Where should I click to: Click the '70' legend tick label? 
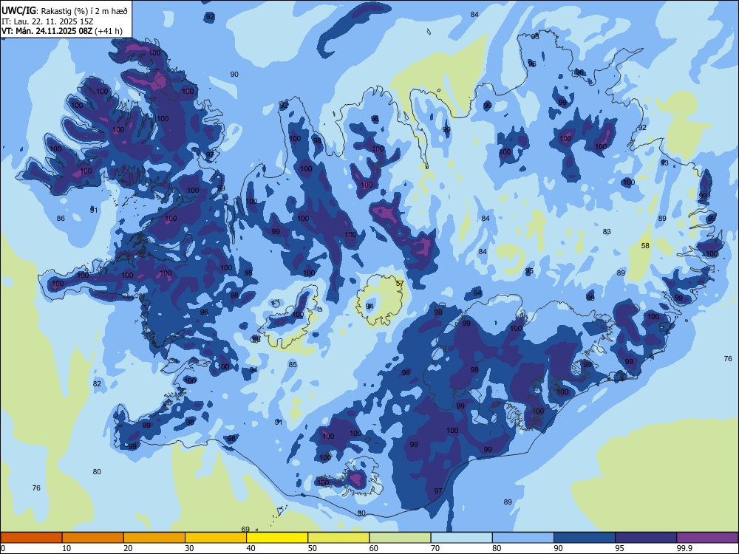click(435, 548)
